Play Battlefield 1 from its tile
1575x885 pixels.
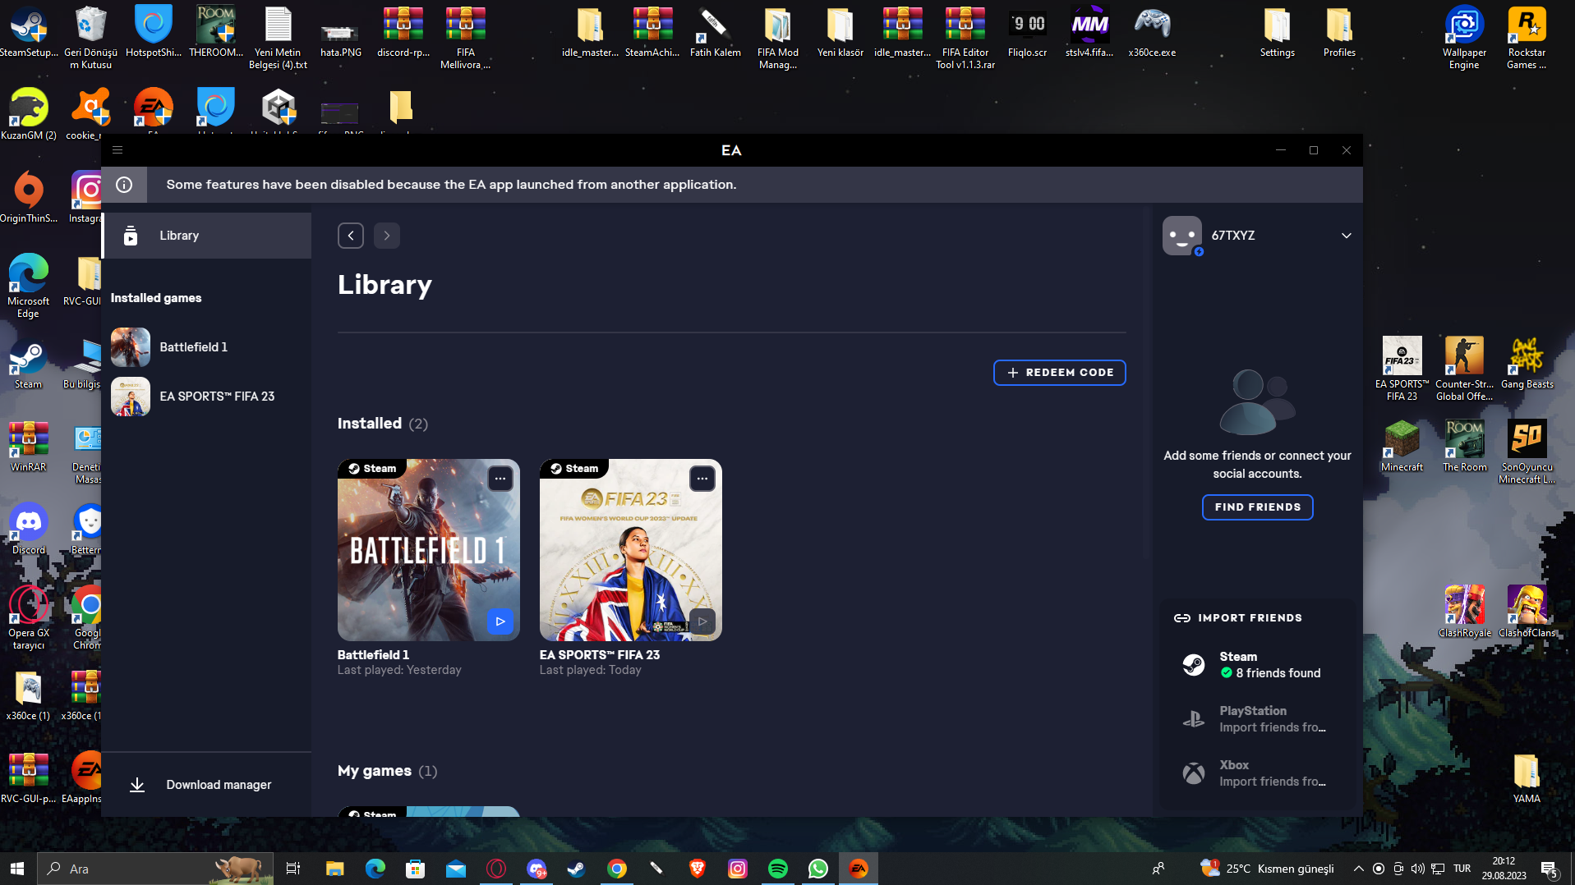click(x=500, y=621)
